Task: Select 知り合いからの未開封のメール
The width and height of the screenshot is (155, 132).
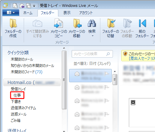Action: point(32,66)
